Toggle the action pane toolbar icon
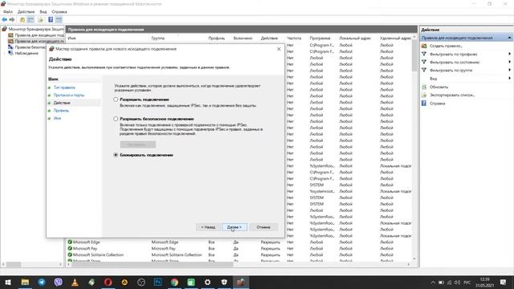Image resolution: width=514 pixels, height=289 pixels. point(59,19)
